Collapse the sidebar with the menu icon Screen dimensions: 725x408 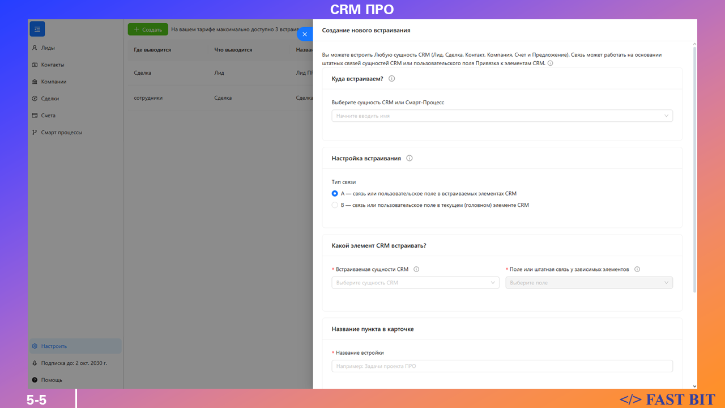[37, 29]
